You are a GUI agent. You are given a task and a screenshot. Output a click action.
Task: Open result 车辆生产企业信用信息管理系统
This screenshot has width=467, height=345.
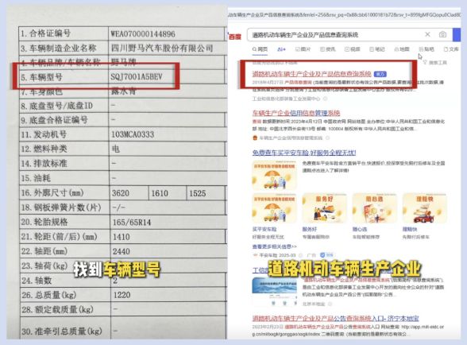coord(296,113)
